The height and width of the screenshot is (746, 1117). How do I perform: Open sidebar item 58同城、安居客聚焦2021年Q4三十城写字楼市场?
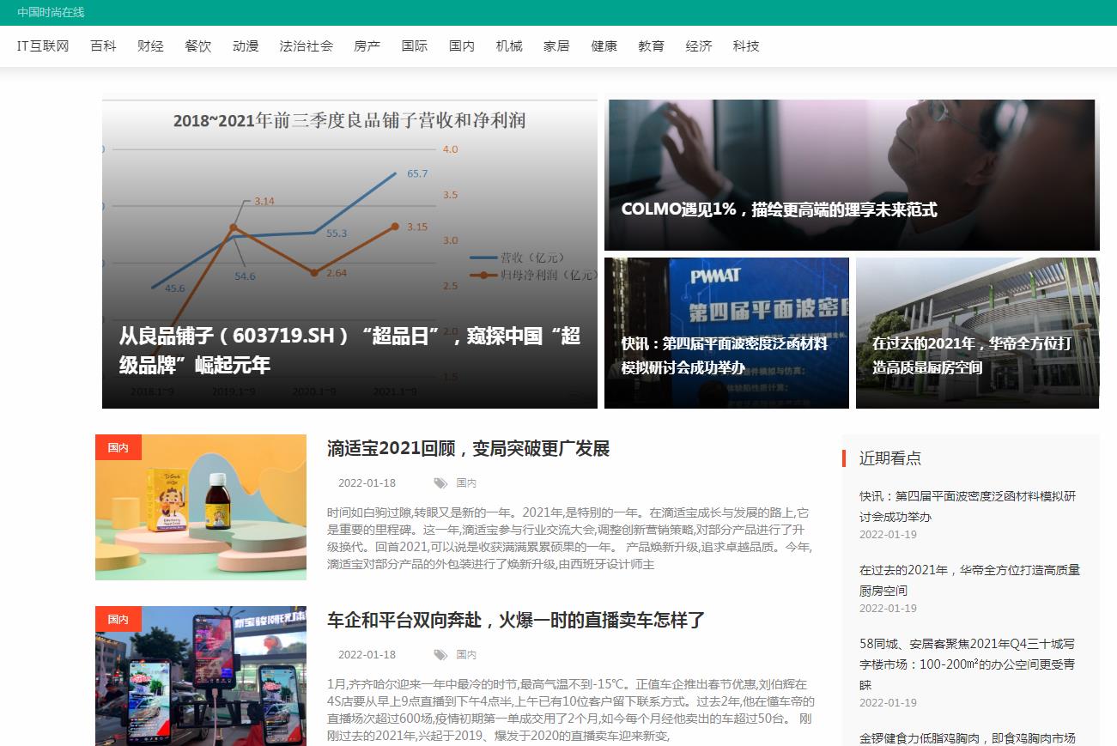(968, 664)
